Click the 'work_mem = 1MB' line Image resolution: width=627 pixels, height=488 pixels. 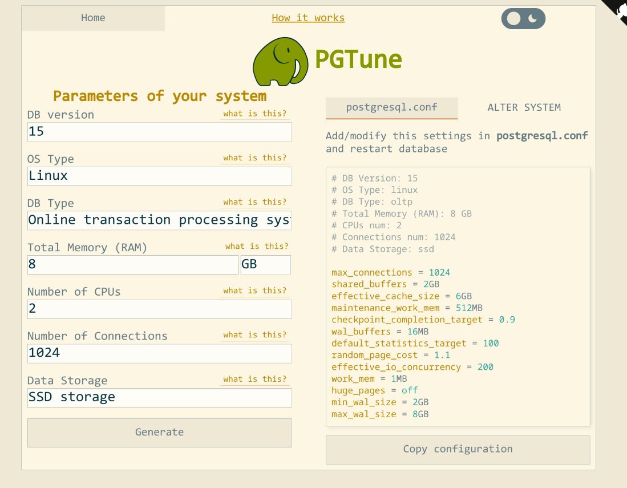[x=369, y=379]
